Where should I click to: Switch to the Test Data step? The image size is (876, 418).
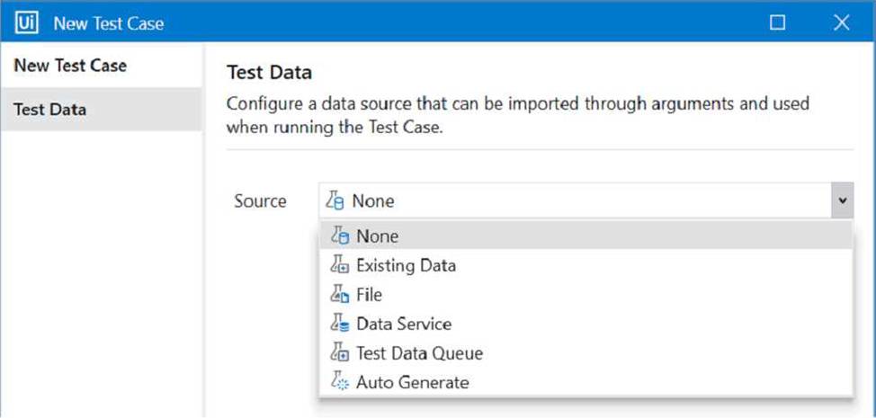pos(102,110)
